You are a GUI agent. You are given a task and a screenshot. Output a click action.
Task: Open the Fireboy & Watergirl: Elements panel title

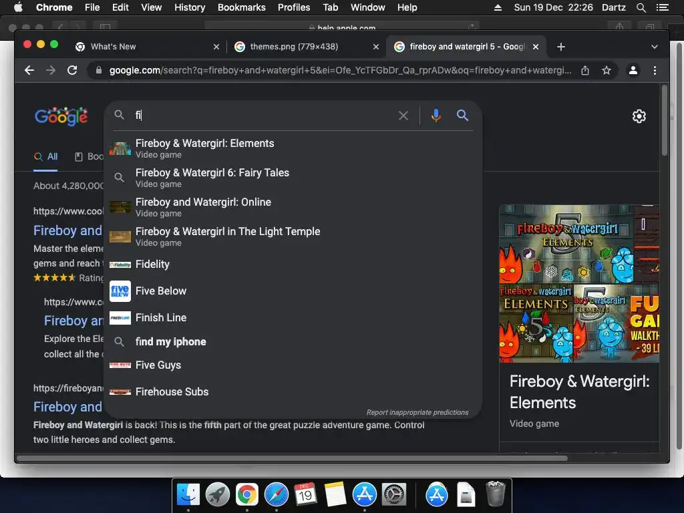click(579, 391)
